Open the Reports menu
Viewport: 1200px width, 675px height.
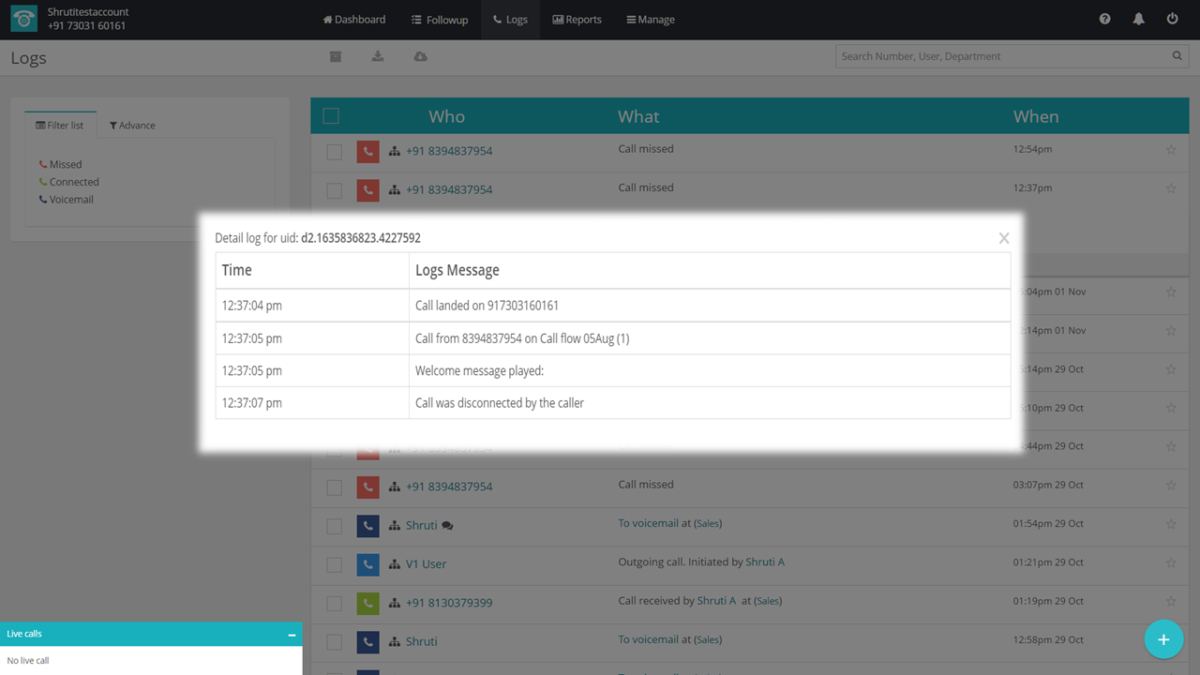pos(577,20)
